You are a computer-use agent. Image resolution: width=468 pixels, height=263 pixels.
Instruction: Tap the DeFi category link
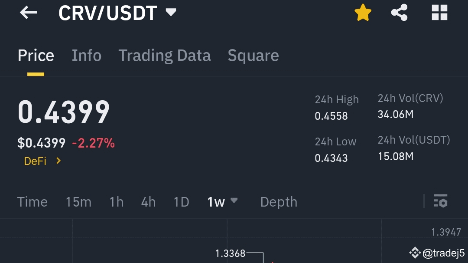click(35, 161)
